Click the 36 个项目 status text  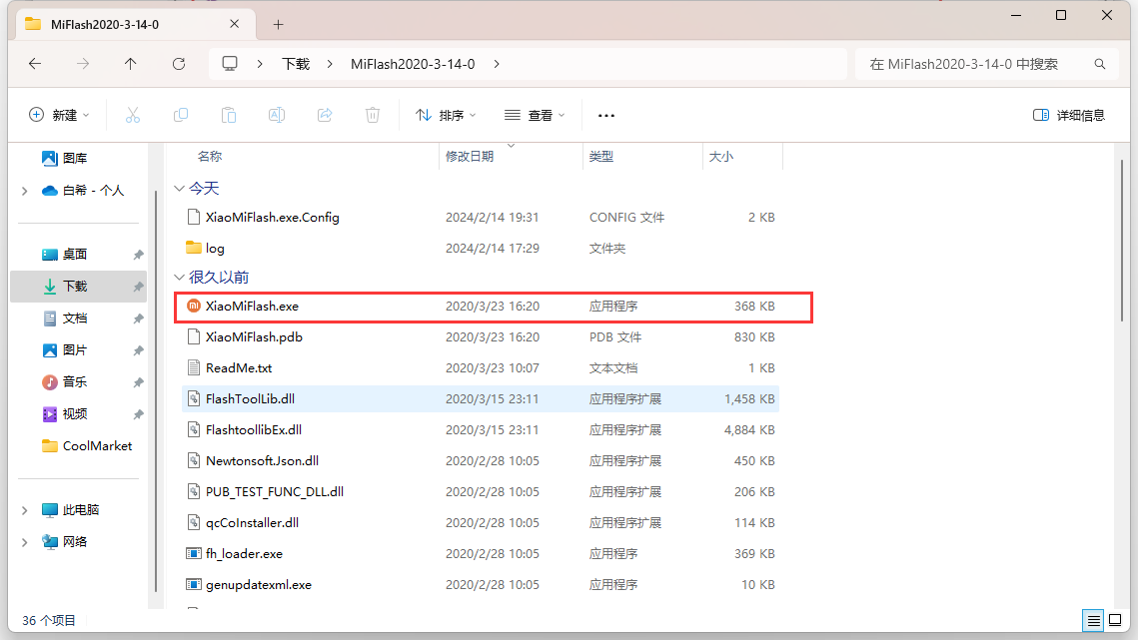tap(49, 620)
